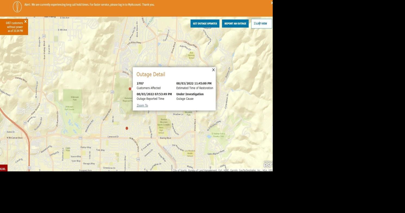Click the Under Investigation outage cause
The height and width of the screenshot is (213, 405).
pos(190,94)
